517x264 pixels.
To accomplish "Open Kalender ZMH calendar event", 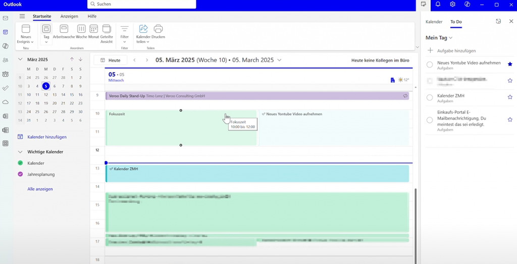I will (257, 173).
